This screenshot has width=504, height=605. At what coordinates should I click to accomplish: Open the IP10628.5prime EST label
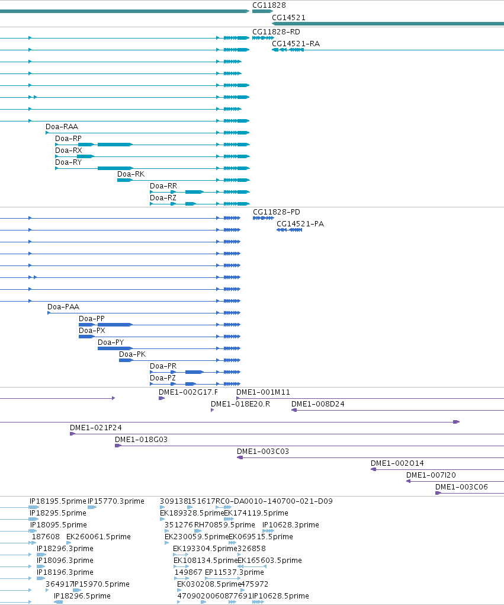tap(280, 596)
